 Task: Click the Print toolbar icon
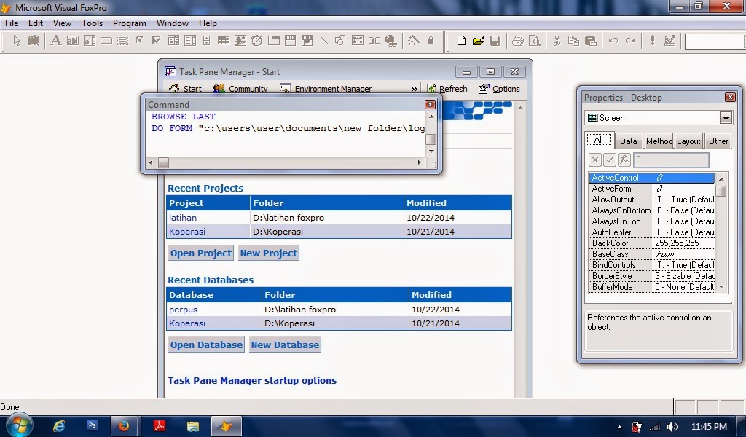[x=518, y=41]
